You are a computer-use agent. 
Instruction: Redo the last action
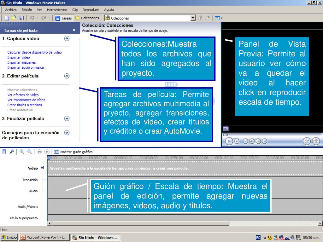click(x=44, y=18)
